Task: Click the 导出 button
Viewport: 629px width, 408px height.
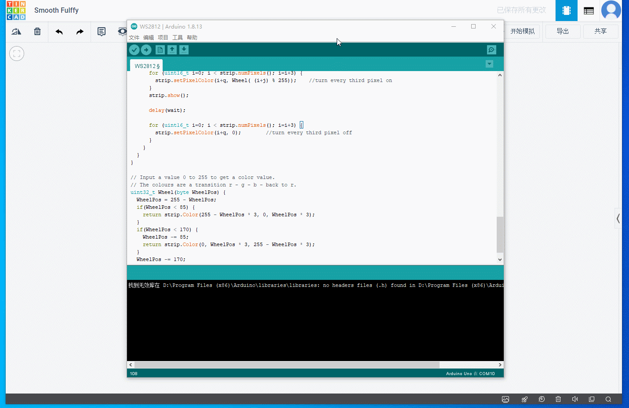Action: (563, 31)
